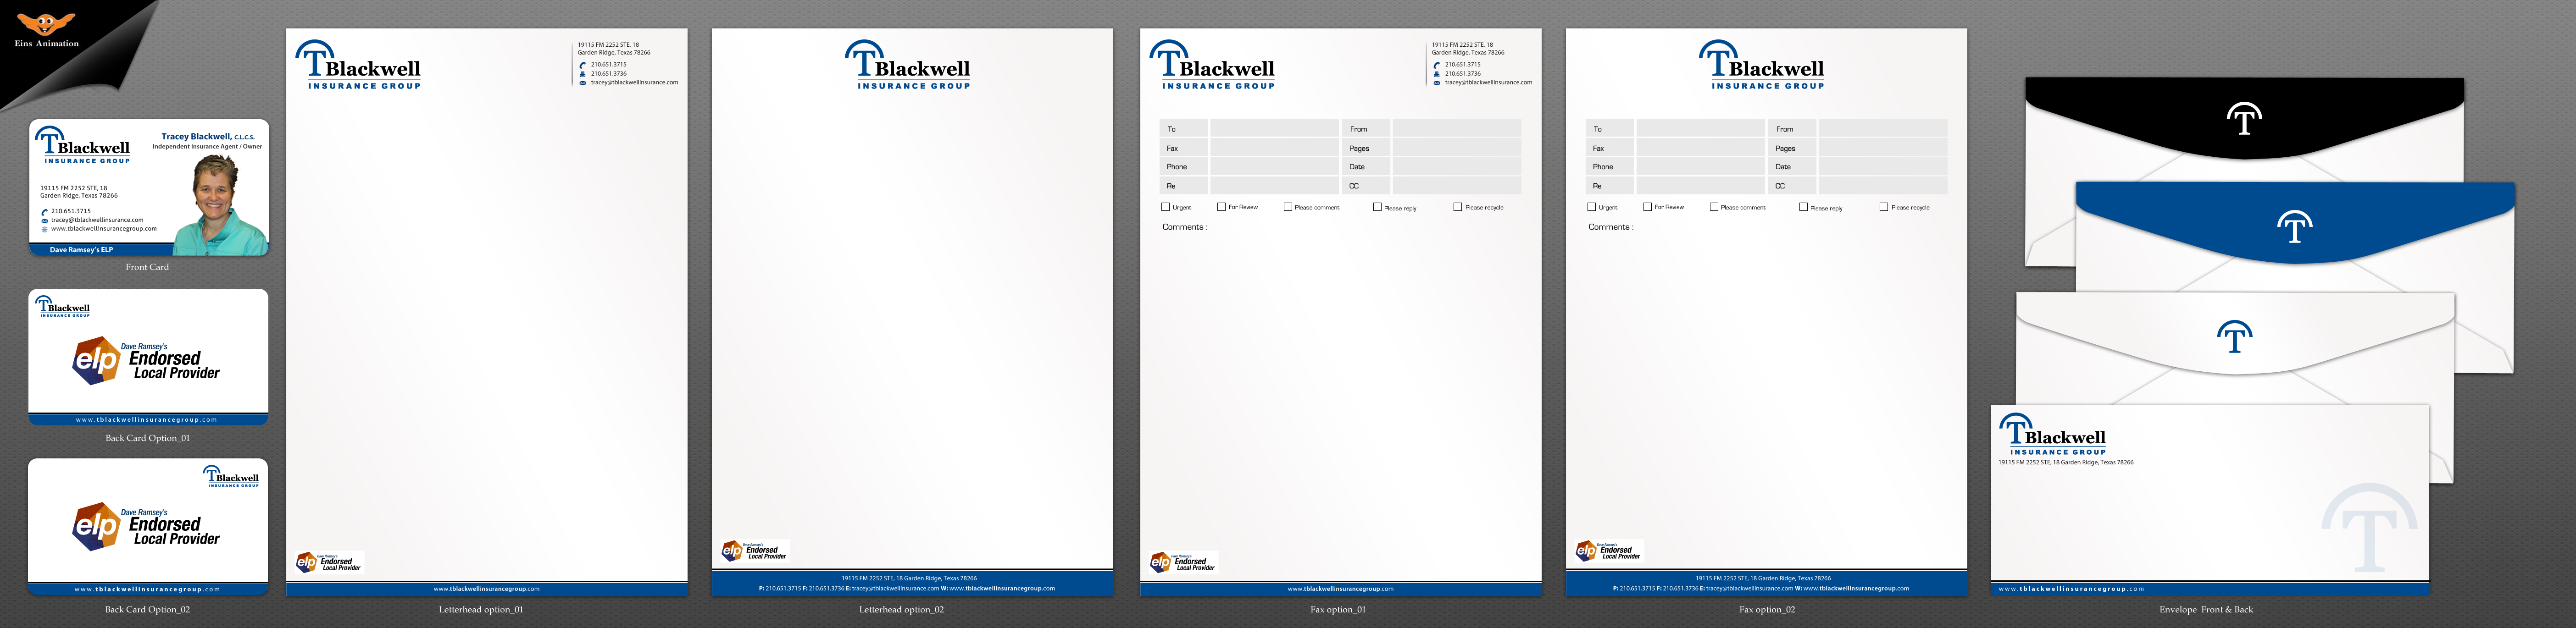Viewport: 2576px width, 628px height.
Task: Check the Urgent box on Fax option_01
Action: click(x=1165, y=207)
